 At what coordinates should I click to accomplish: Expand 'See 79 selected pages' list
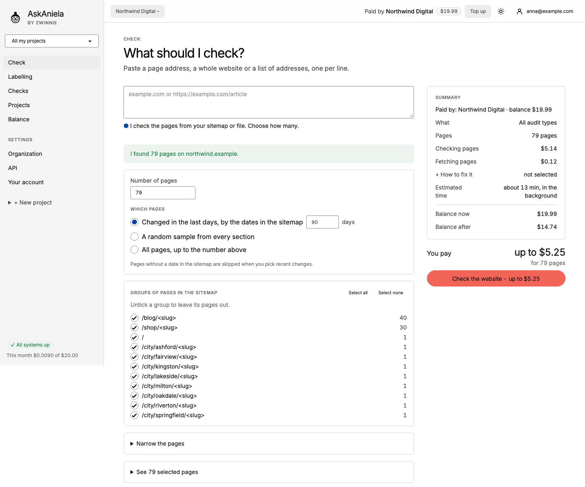(269, 472)
